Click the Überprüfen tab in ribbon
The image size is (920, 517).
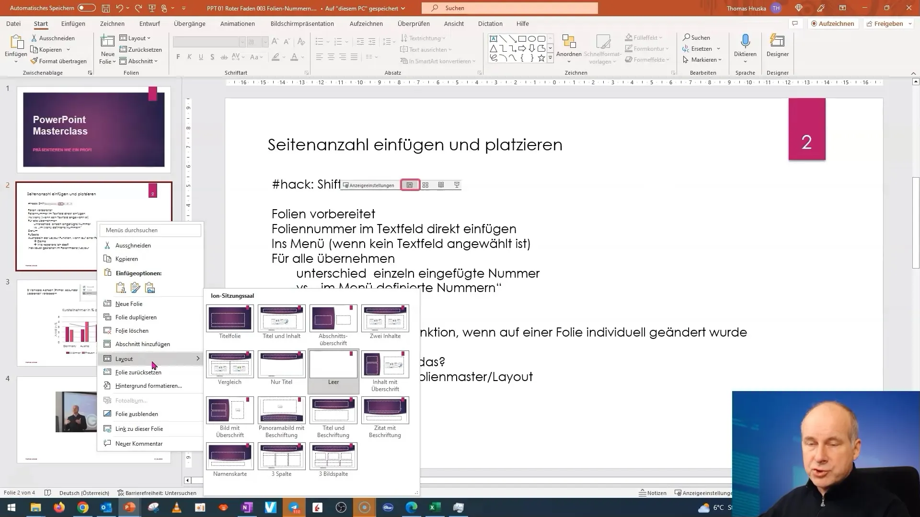coord(414,23)
